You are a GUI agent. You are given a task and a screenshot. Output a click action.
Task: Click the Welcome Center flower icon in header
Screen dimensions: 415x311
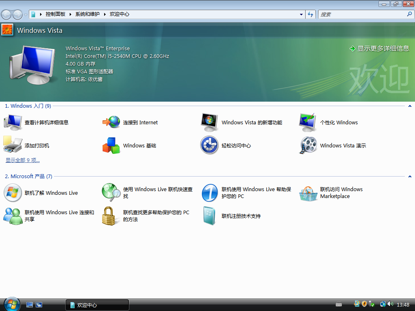[x=7, y=30]
